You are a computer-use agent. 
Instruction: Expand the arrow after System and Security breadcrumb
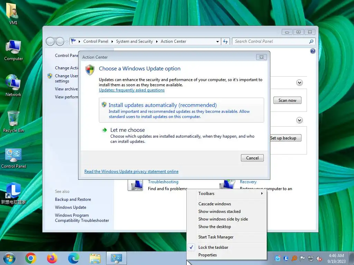click(x=157, y=41)
